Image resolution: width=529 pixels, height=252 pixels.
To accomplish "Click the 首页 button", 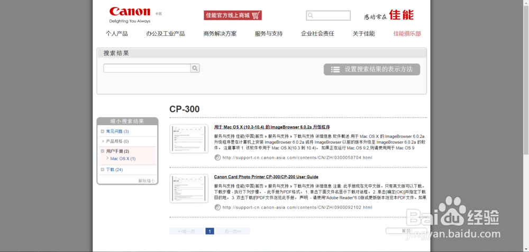I will click(x=406, y=231).
